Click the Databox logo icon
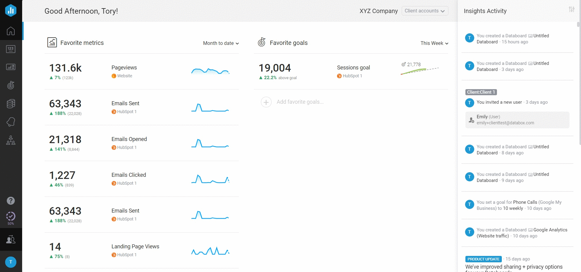 pos(11,10)
